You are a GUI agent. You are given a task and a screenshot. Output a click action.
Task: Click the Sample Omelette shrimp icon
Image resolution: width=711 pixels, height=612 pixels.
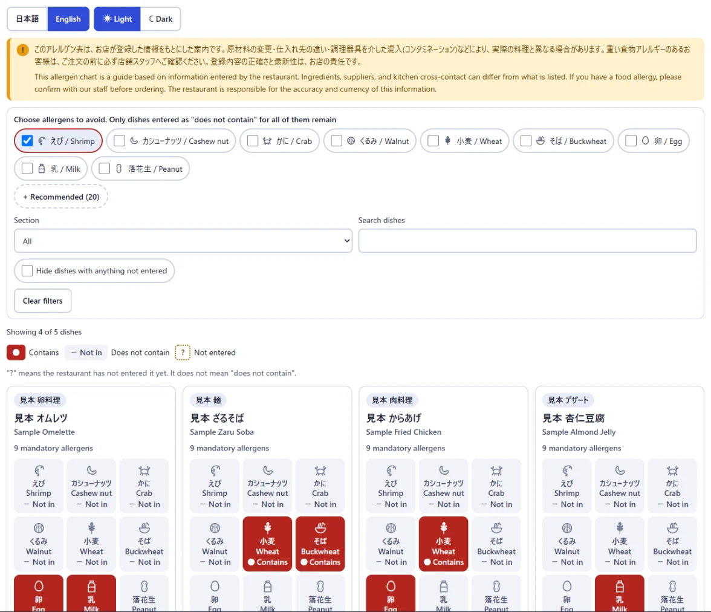pos(39,470)
